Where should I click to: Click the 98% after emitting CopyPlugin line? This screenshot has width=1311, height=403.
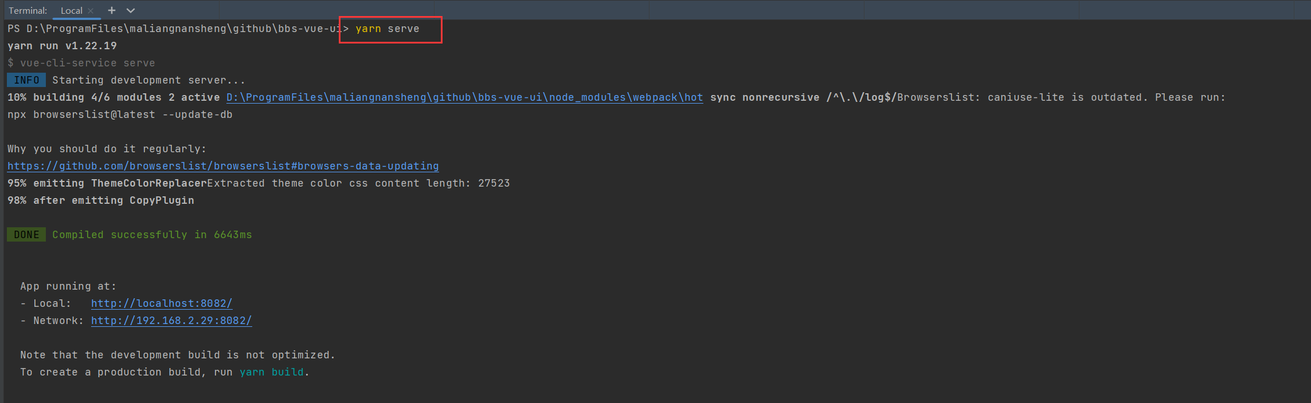101,200
